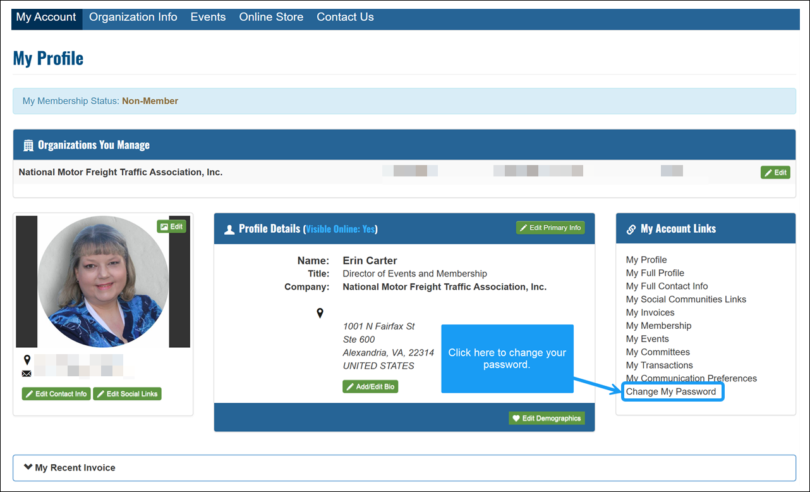The image size is (810, 492).
Task: Click Edit for National Motor Freight organization
Action: [775, 173]
